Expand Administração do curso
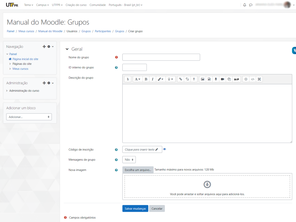296x222 pixels. tap(7, 91)
